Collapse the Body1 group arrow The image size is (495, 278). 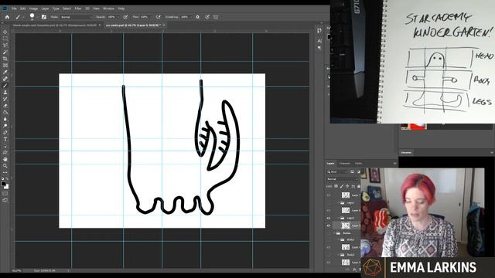(338, 239)
